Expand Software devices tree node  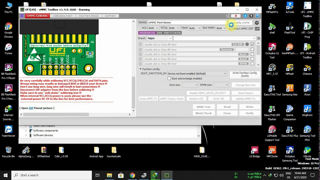pos(26,135)
